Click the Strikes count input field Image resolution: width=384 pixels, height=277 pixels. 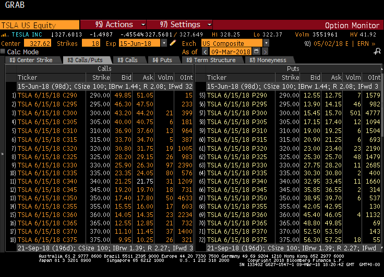92,43
